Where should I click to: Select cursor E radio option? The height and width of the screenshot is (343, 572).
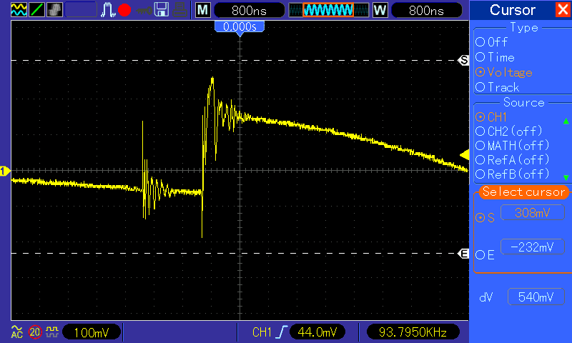(x=485, y=254)
